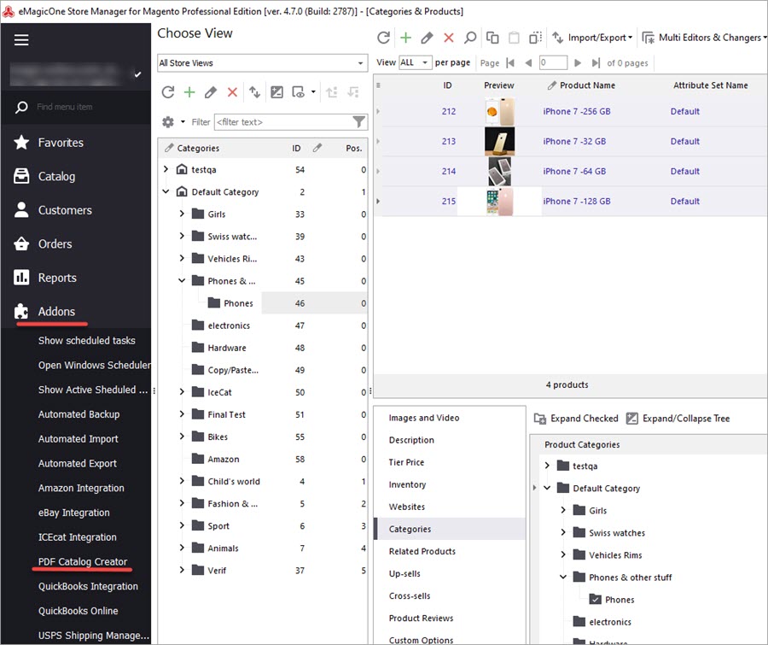Uncheck Phones in Product Categories
768x645 pixels.
(x=596, y=599)
